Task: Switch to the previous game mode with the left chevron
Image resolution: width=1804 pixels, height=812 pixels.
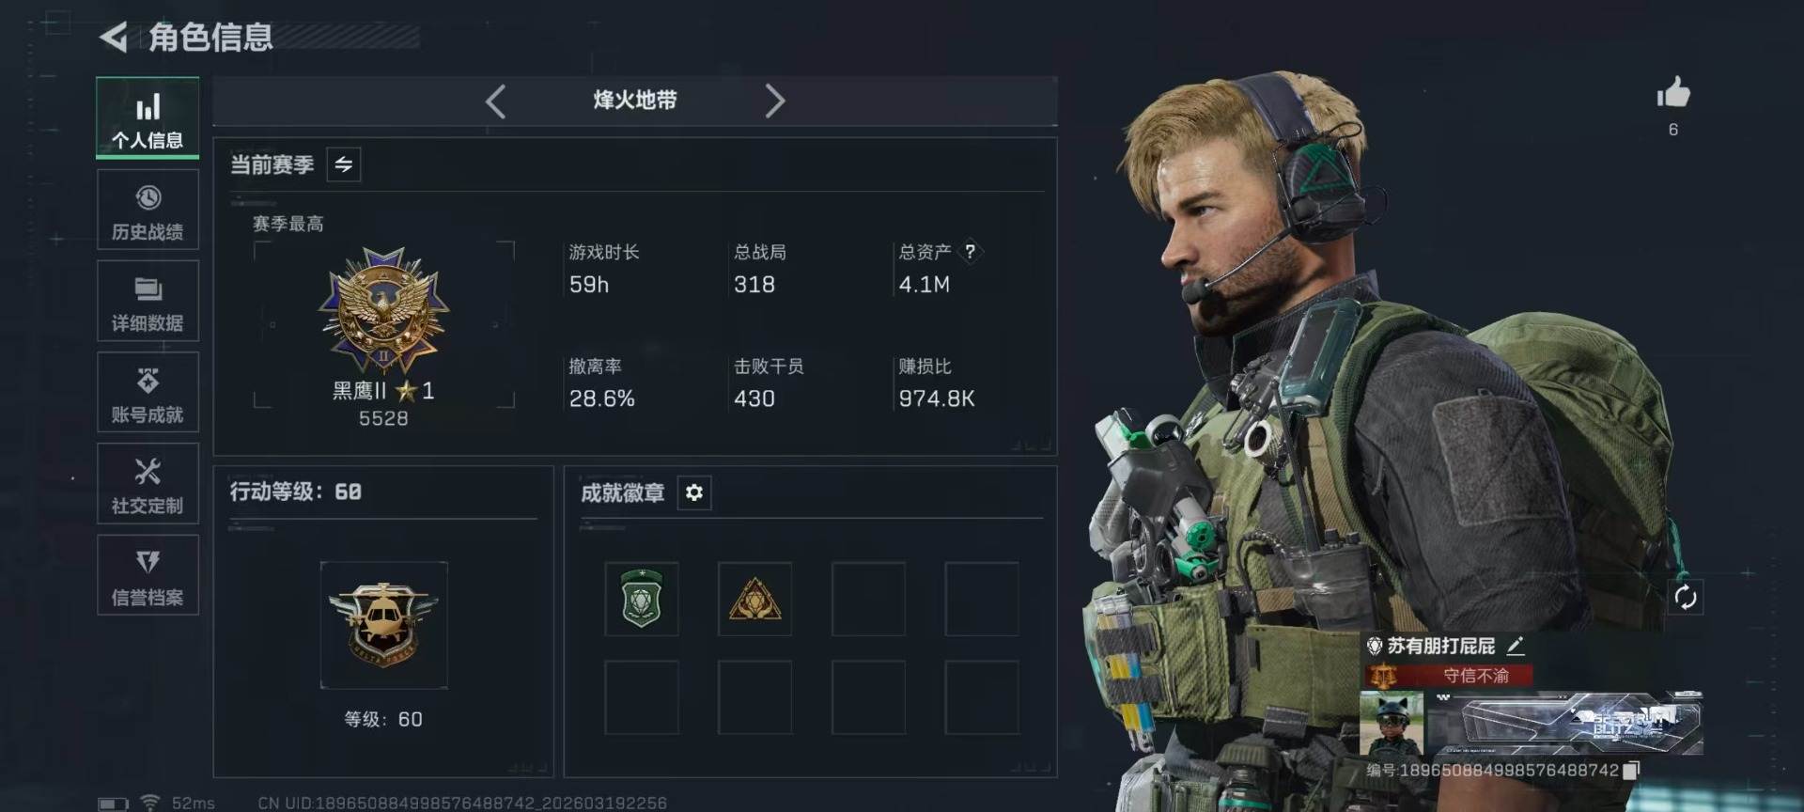Action: [496, 101]
